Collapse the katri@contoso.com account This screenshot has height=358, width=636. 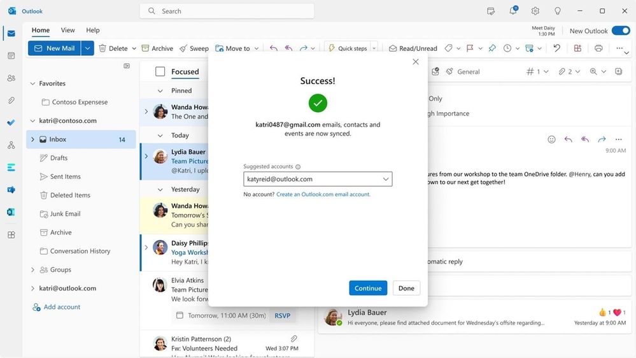(33, 121)
